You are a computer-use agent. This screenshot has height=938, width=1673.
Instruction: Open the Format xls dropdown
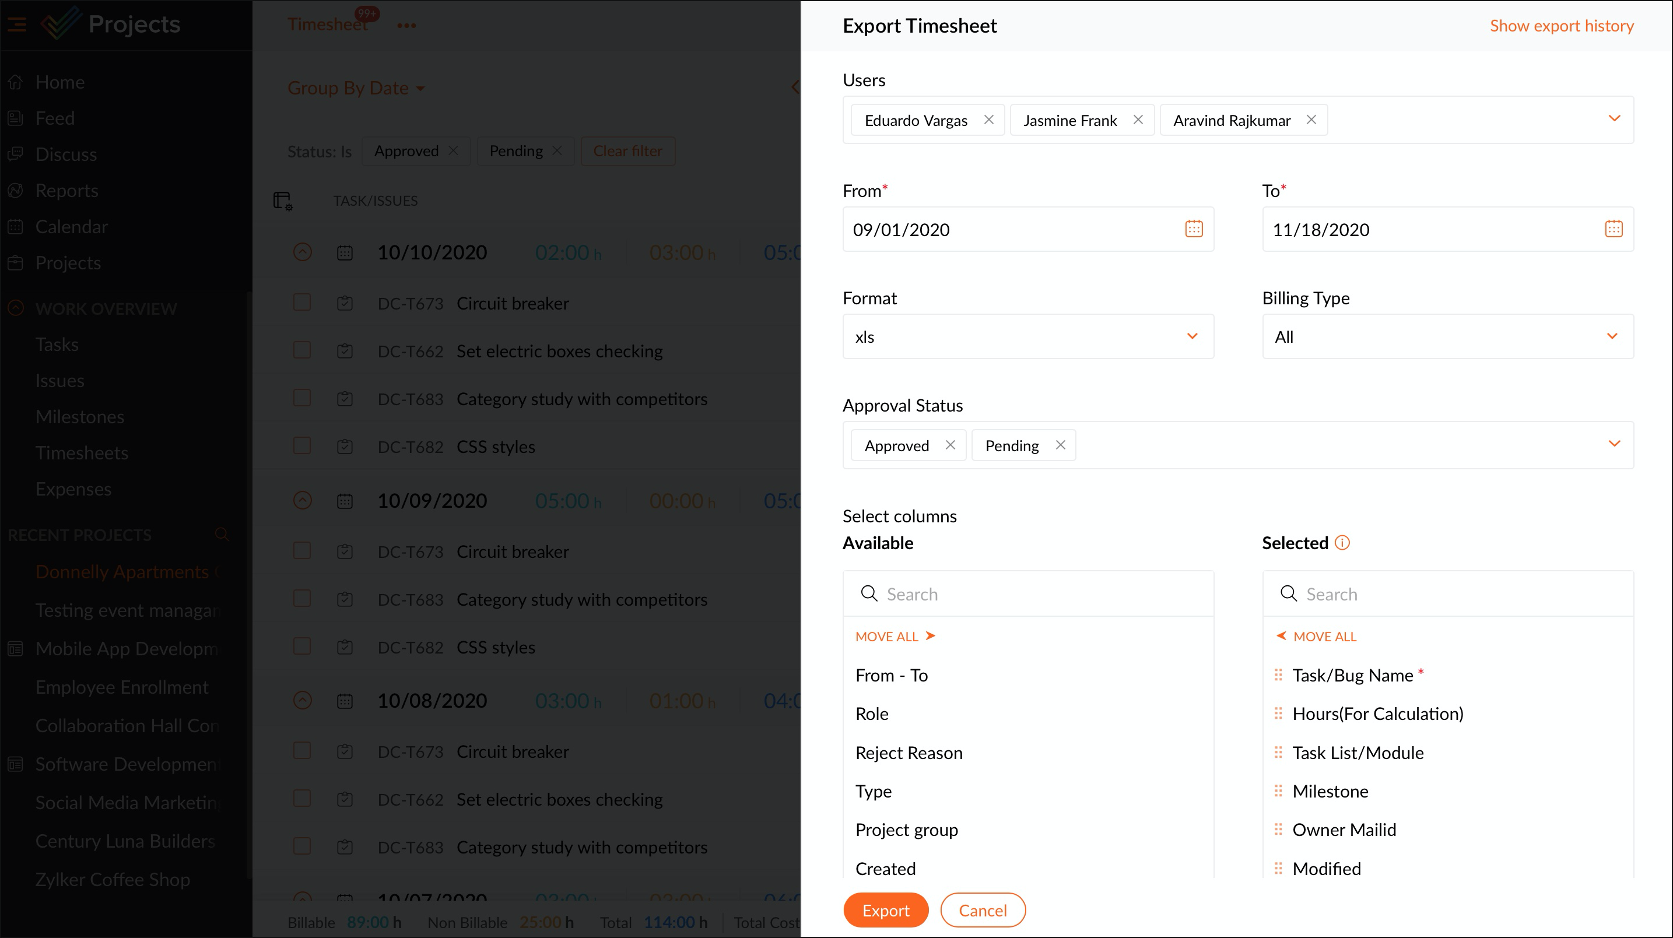coord(1192,336)
